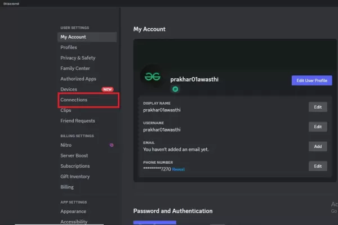Click the green hashtag badge under username
The image size is (338, 225).
click(x=175, y=89)
